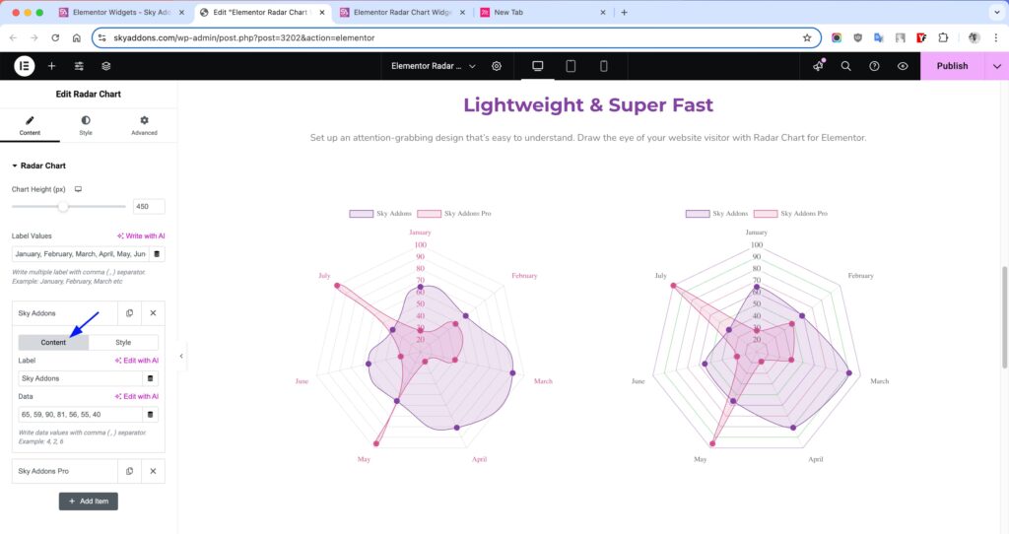
Task: Open What's New megaphone icon
Action: 818,66
